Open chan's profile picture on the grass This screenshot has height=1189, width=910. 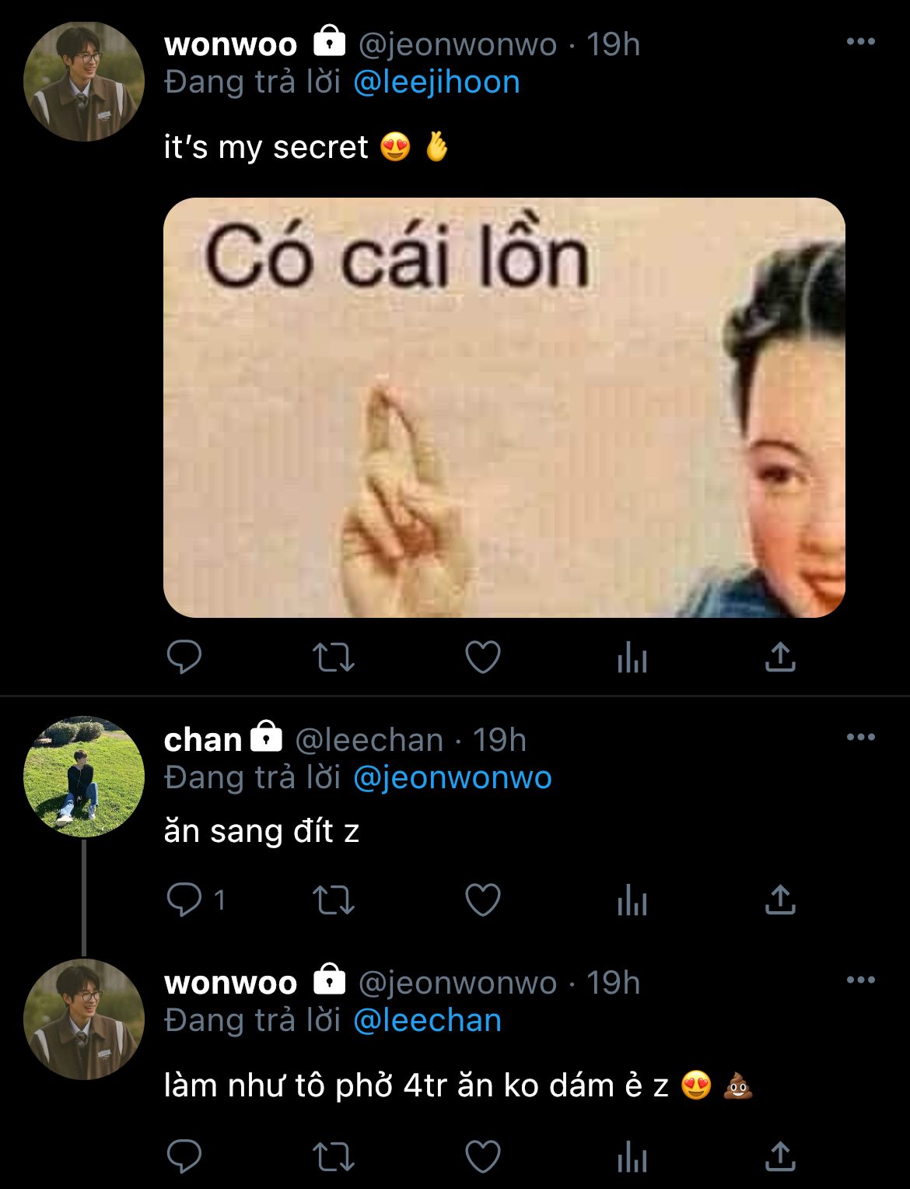pos(84,777)
